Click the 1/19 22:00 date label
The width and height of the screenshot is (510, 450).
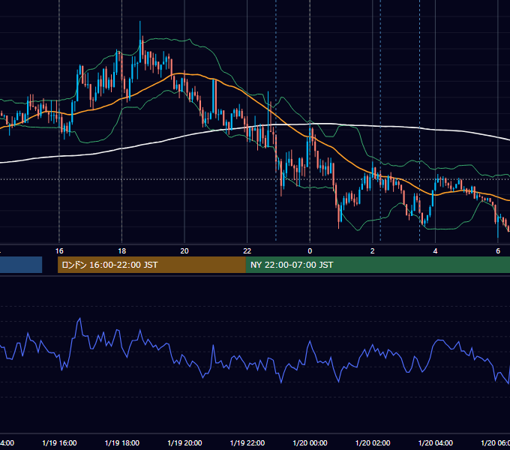click(x=247, y=442)
